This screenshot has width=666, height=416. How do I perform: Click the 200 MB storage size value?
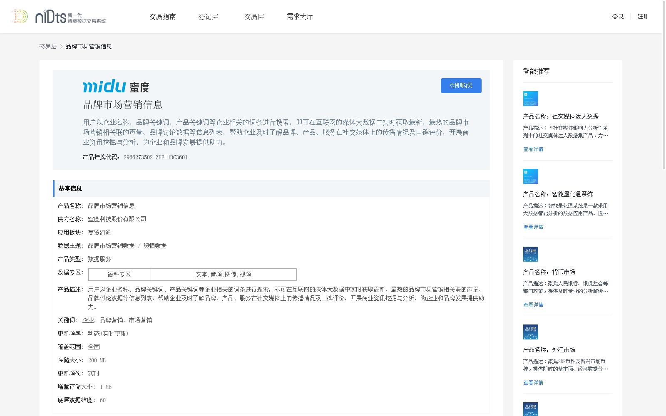pos(97,360)
